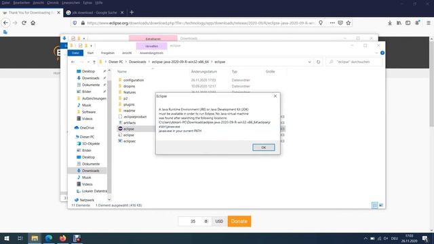Switch to details view layout icon
The width and height of the screenshot is (434, 244).
click(x=374, y=205)
